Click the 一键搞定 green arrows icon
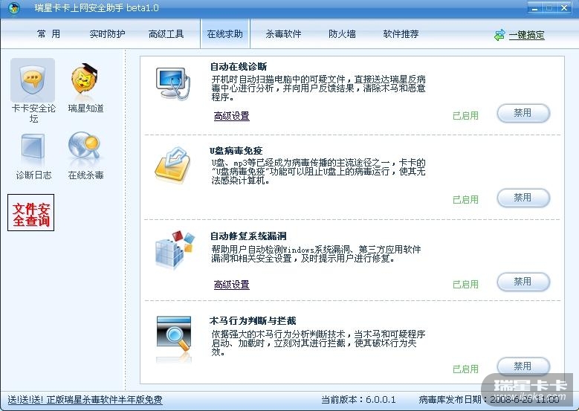Image resolution: width=579 pixels, height=411 pixels. 499,35
